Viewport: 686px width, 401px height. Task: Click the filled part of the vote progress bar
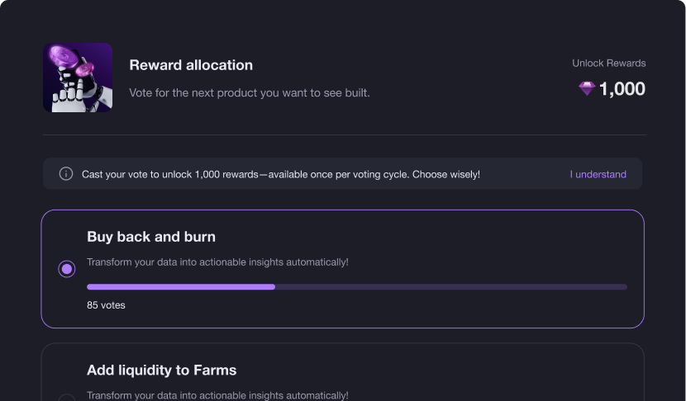[181, 287]
